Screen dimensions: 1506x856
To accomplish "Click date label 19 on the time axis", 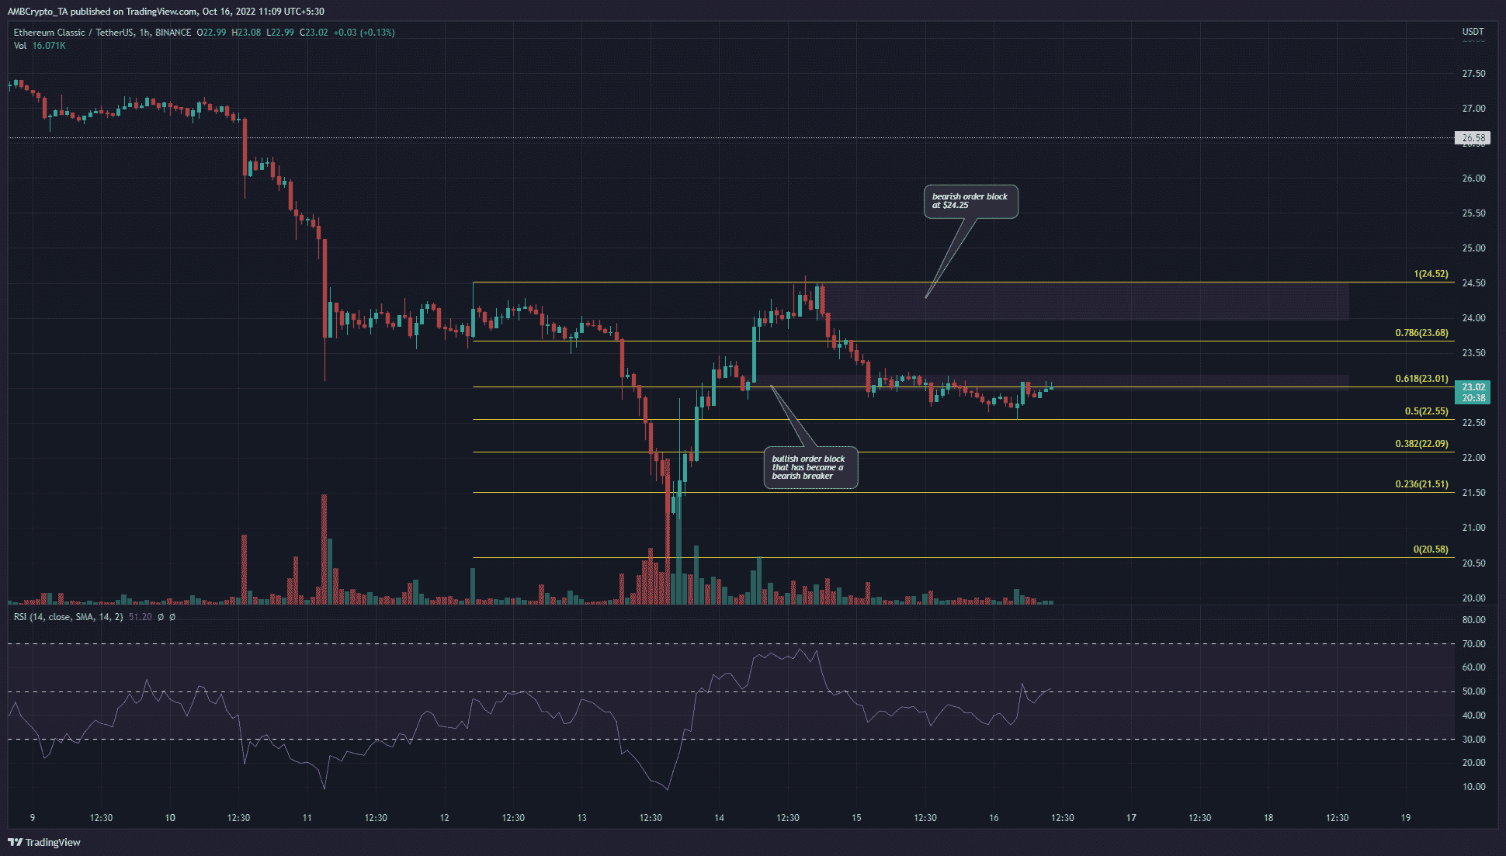I will coord(1406,818).
